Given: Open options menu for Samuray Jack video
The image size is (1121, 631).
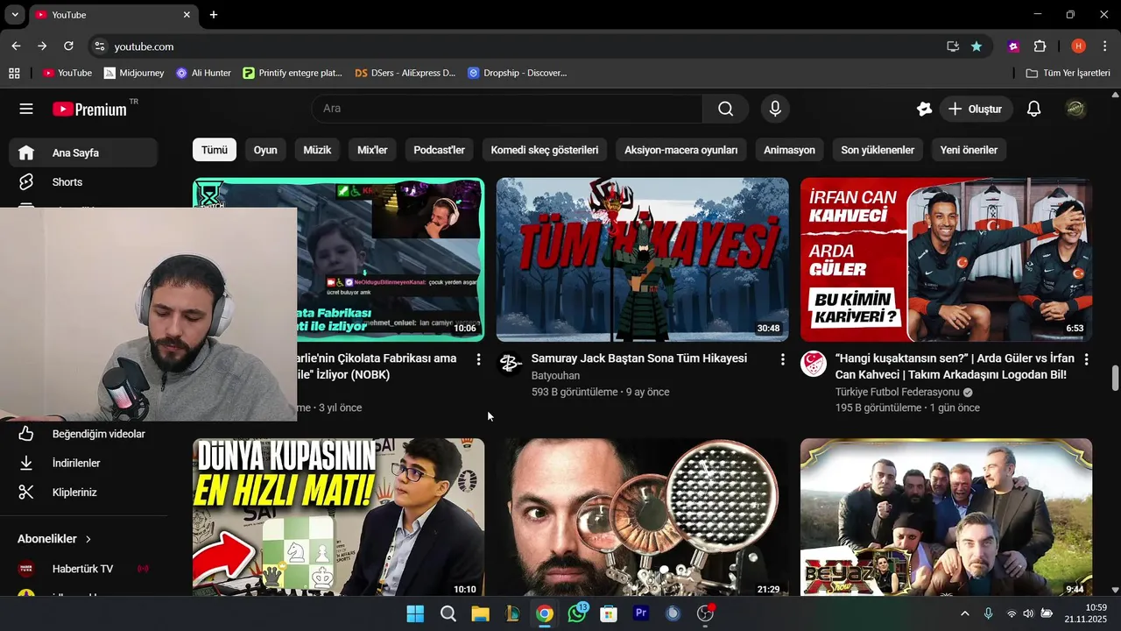Looking at the screenshot, I should [782, 359].
